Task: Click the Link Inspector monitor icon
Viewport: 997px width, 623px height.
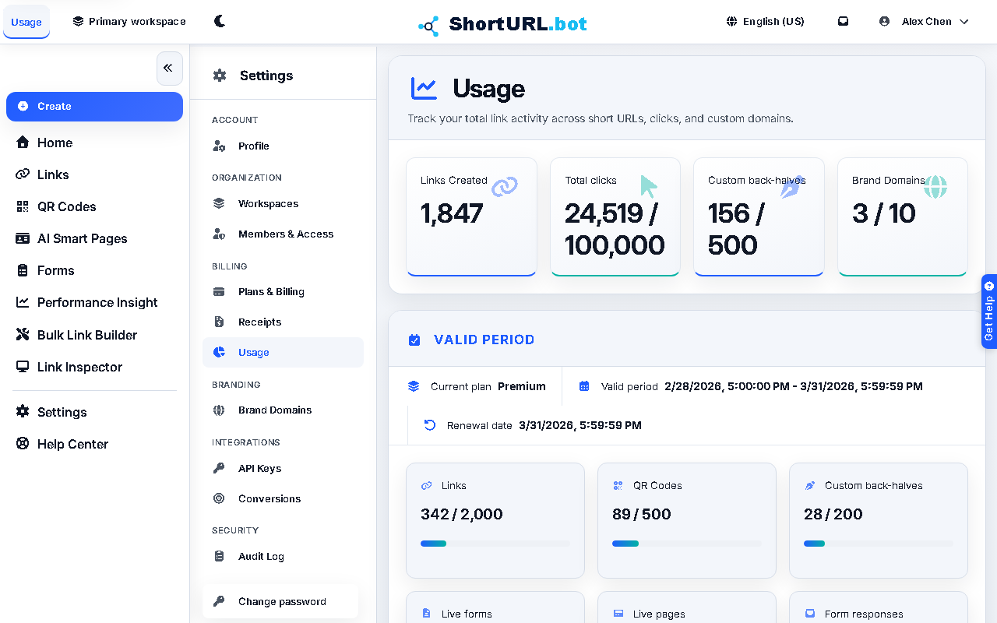Action: coord(23,367)
